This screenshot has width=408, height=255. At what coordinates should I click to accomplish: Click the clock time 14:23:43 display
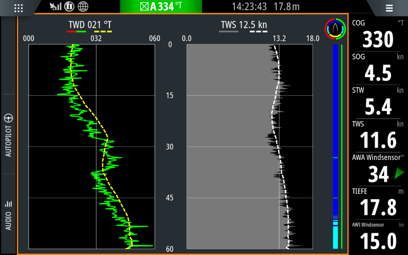click(x=249, y=7)
